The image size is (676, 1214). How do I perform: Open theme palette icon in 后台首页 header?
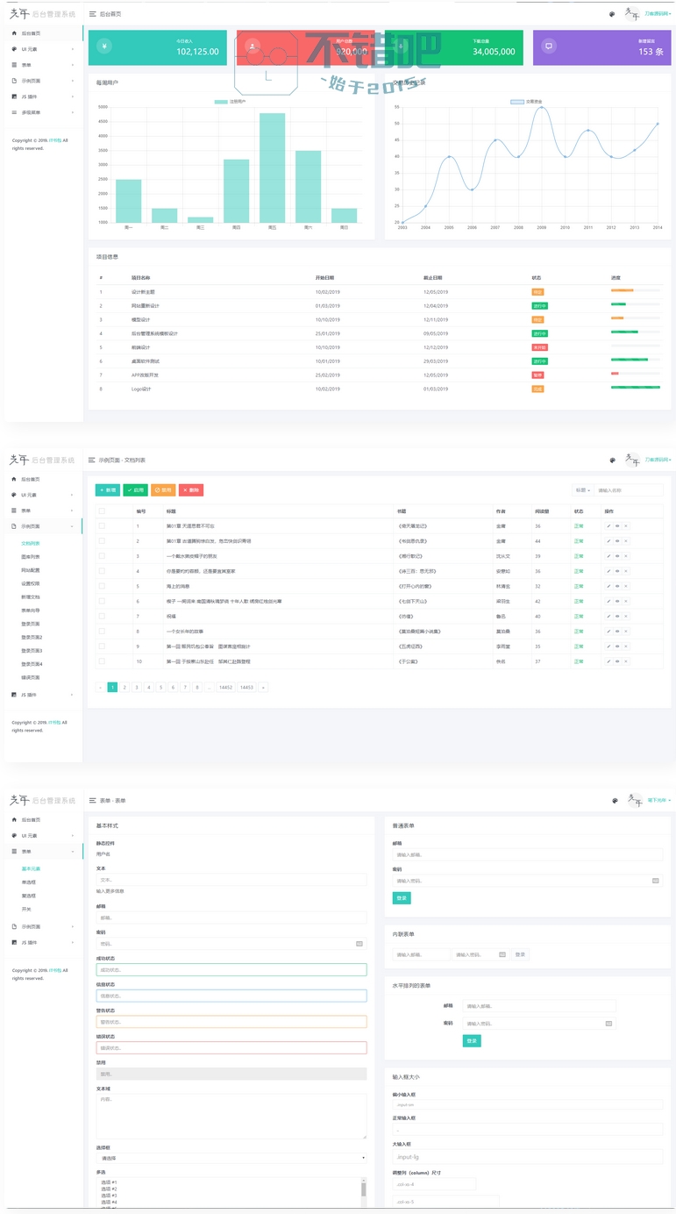(x=612, y=14)
